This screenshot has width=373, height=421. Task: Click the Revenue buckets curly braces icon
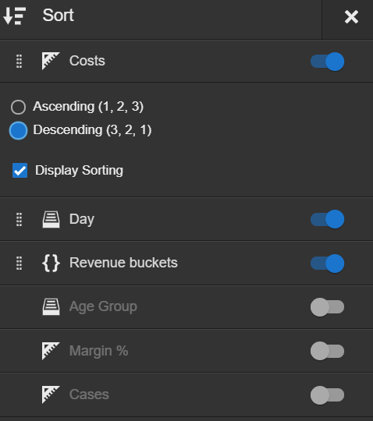[51, 264]
